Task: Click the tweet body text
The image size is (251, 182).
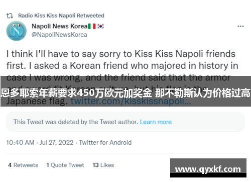Action: click(122, 77)
